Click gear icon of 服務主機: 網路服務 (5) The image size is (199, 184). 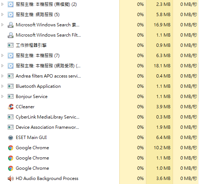pos(11,15)
